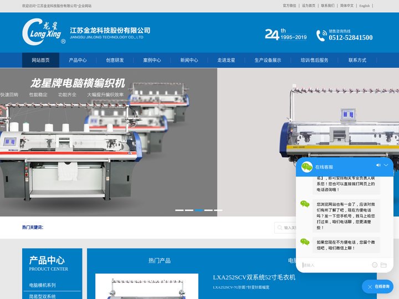Click the WeChat avatar in chat header
Image resolution: width=399 pixels, height=299 pixels.
pos(307,167)
